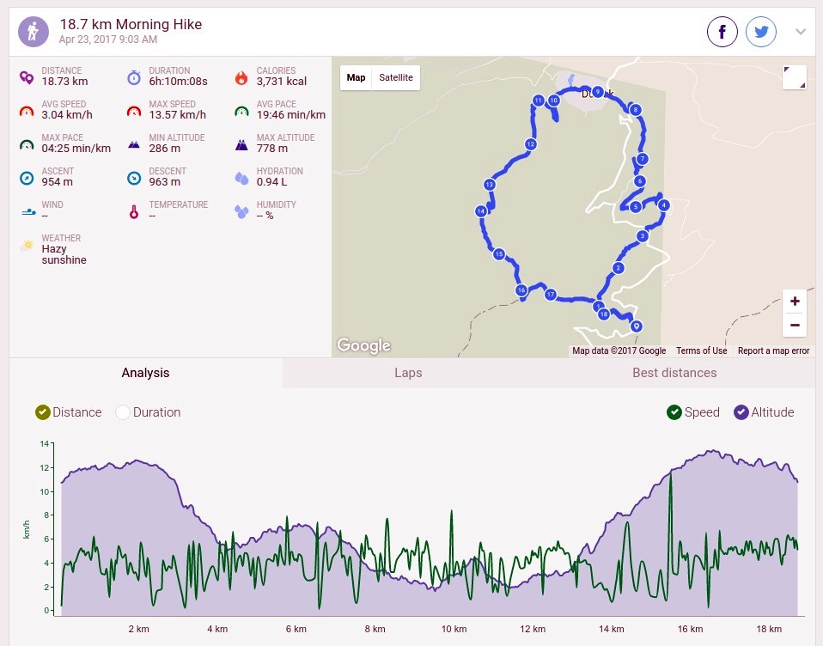Click the ascent arrow icon
Image resolution: width=823 pixels, height=646 pixels.
coord(27,179)
